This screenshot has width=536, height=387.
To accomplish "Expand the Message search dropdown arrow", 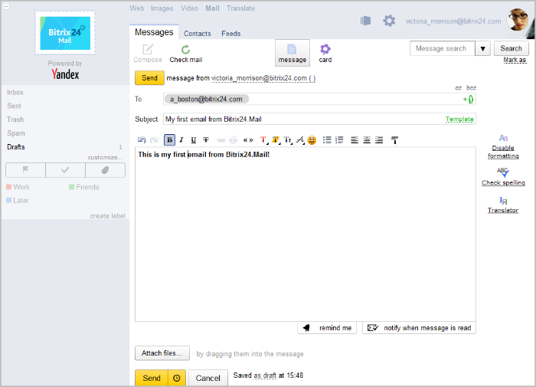I will coord(482,48).
